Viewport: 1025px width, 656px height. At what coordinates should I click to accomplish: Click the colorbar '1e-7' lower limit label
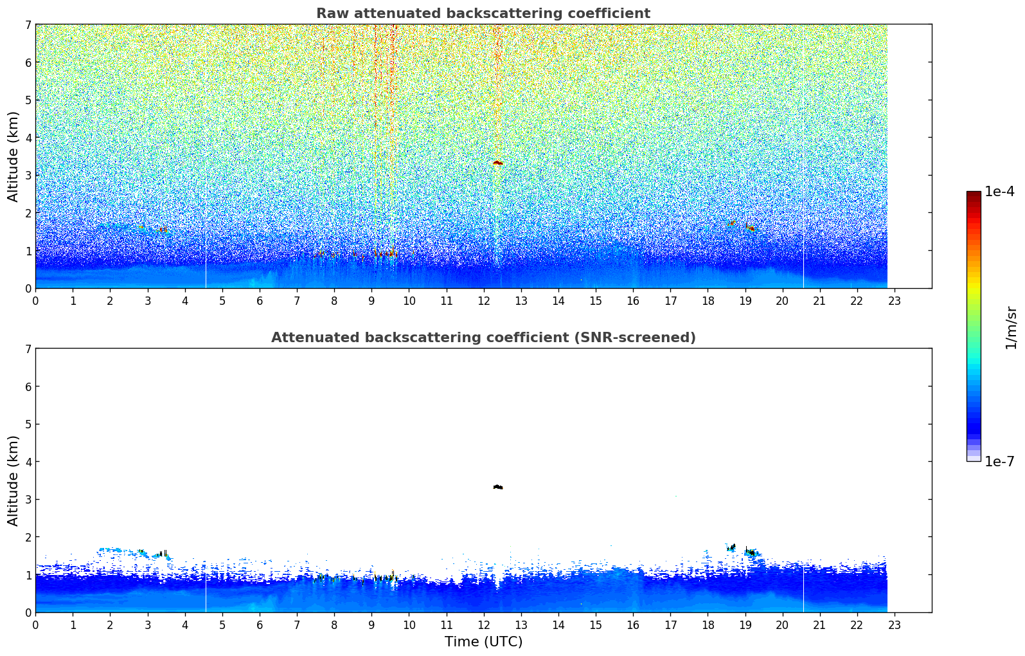[x=999, y=462]
